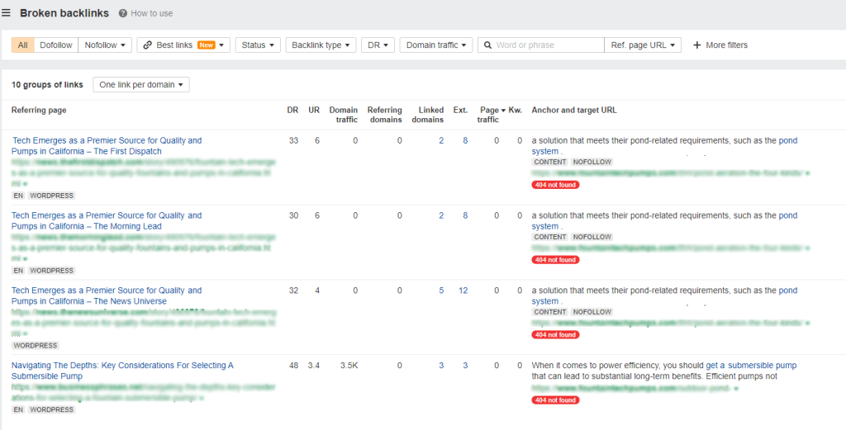Open the Ref. page URL dropdown
The image size is (846, 430).
(x=643, y=45)
